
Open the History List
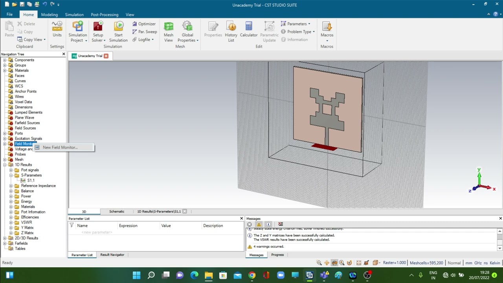pos(231,31)
